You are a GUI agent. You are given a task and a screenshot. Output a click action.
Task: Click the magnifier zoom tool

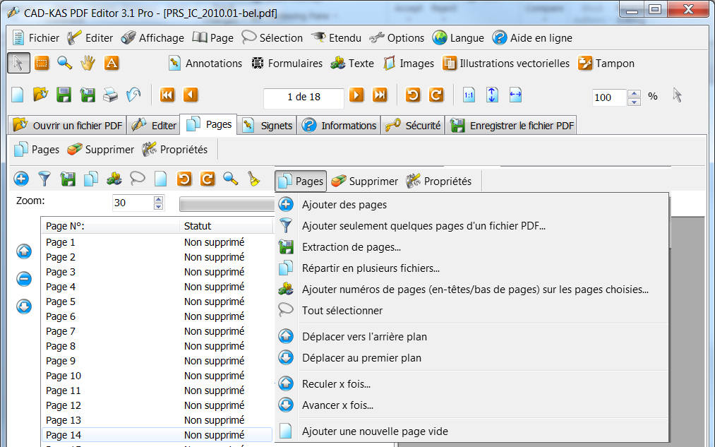(65, 64)
